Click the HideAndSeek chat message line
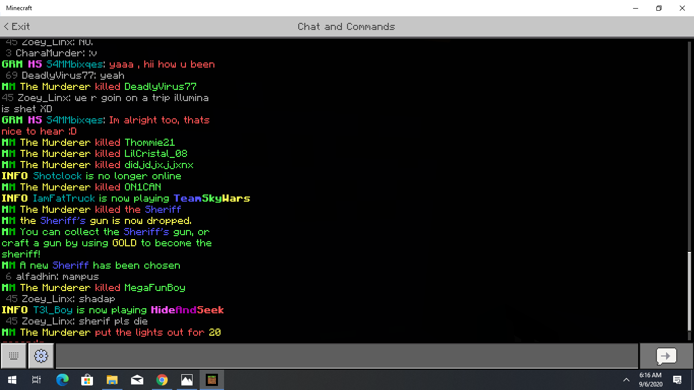The image size is (694, 390). click(113, 310)
